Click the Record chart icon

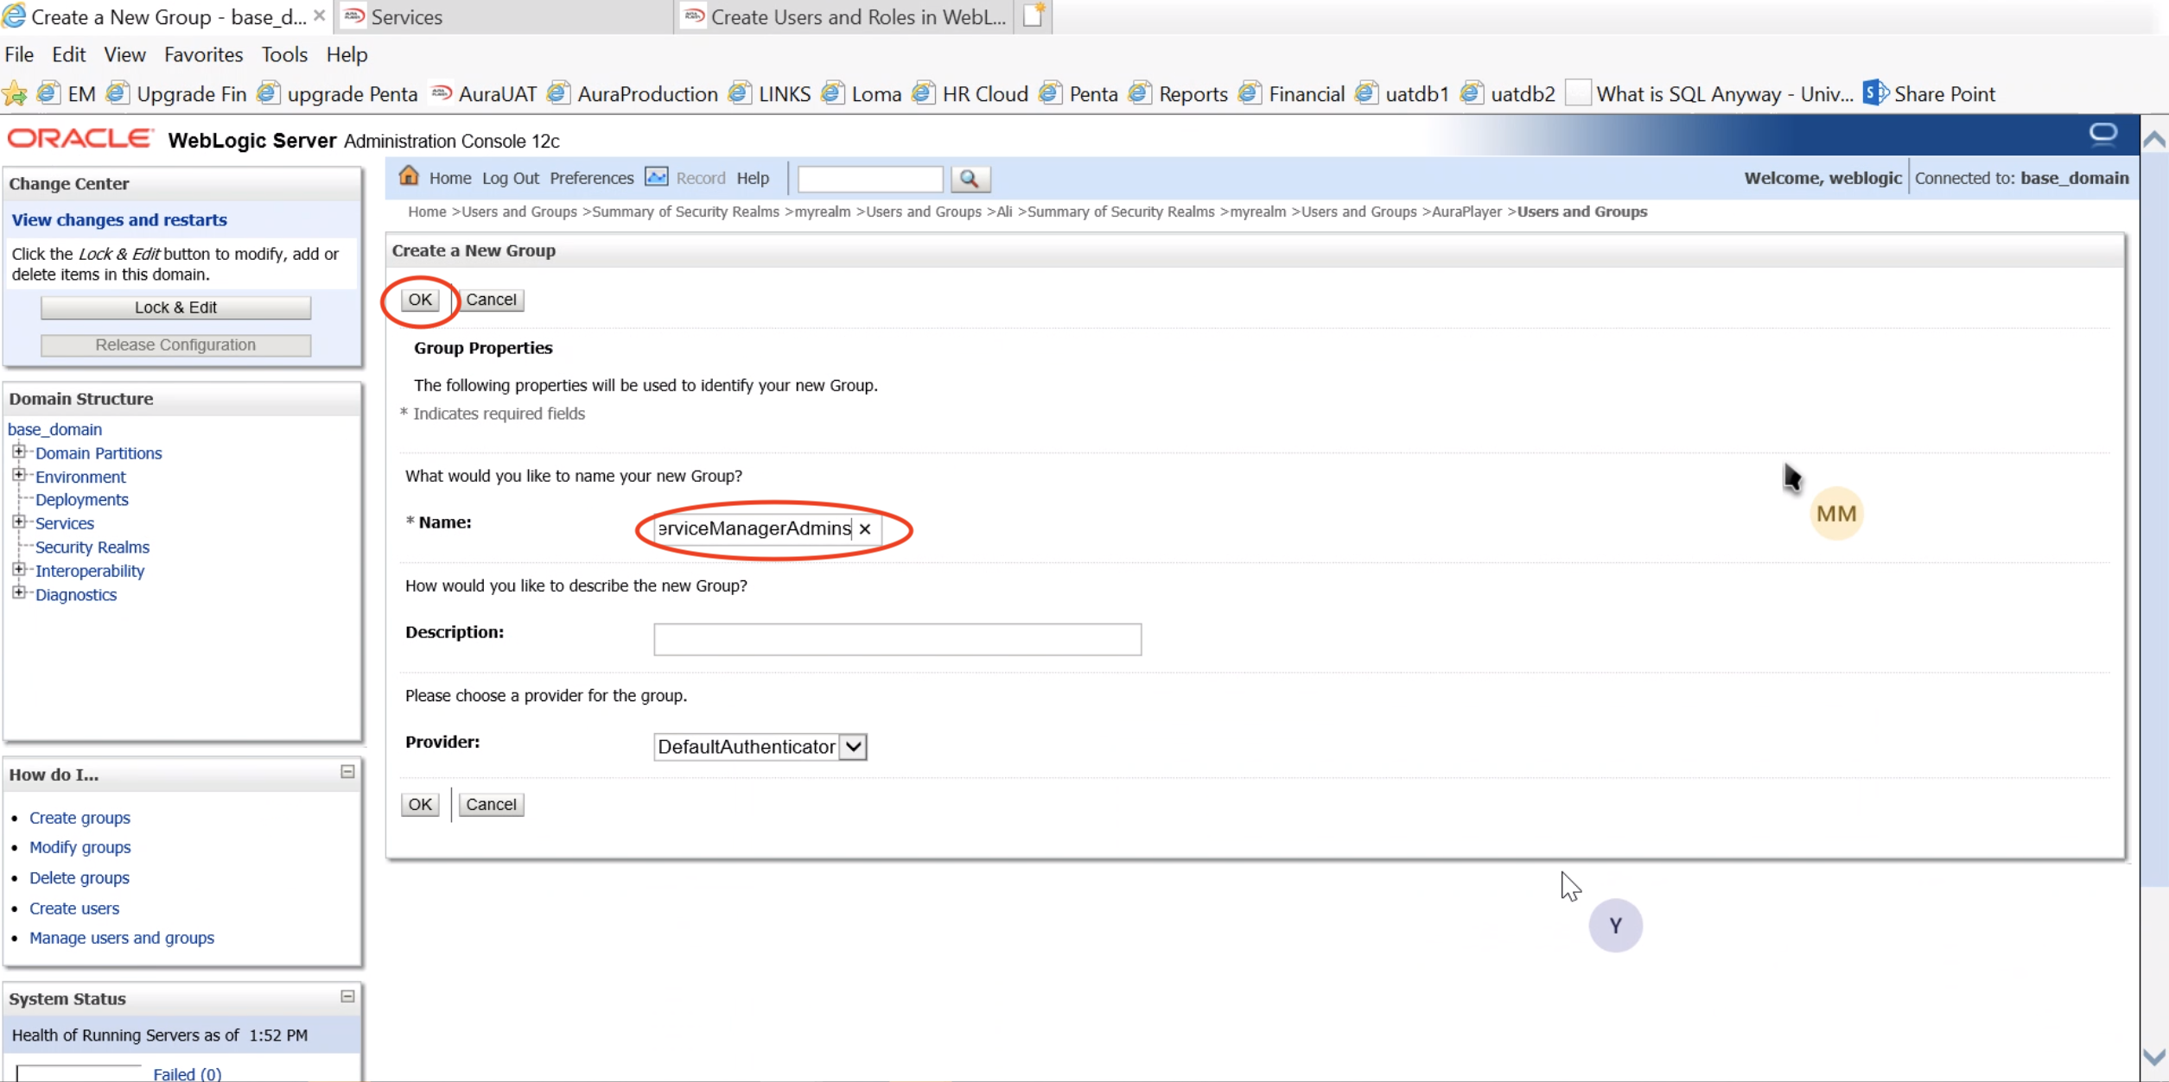click(x=657, y=177)
